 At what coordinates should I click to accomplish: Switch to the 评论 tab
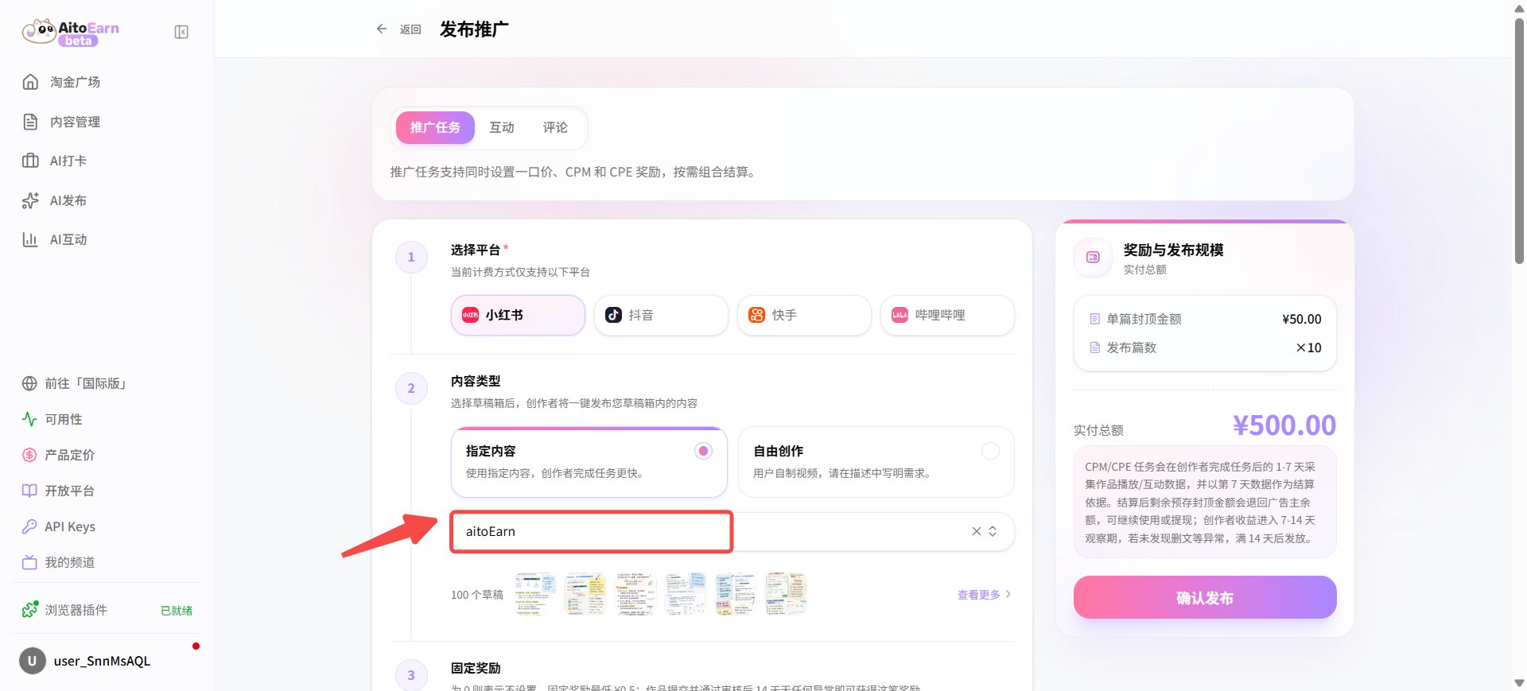point(555,127)
